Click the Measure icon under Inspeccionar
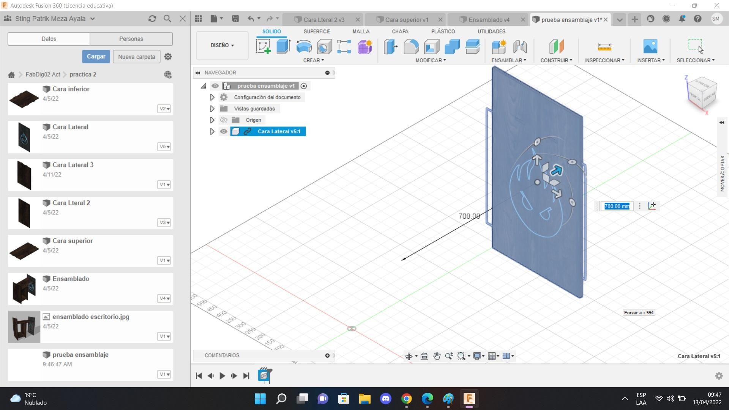Screen dimensions: 729x410 click(604, 47)
